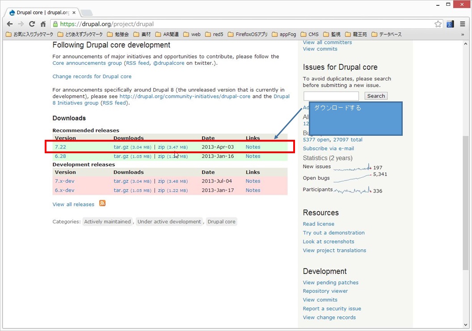Viewport: 472px width, 331px height.
Task: Open the 7.x-dev release link
Action: point(64,181)
